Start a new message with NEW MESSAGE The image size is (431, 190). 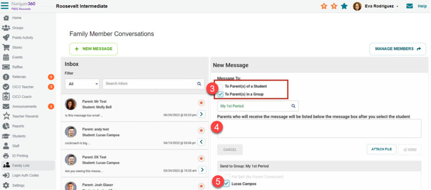pyautogui.click(x=93, y=49)
